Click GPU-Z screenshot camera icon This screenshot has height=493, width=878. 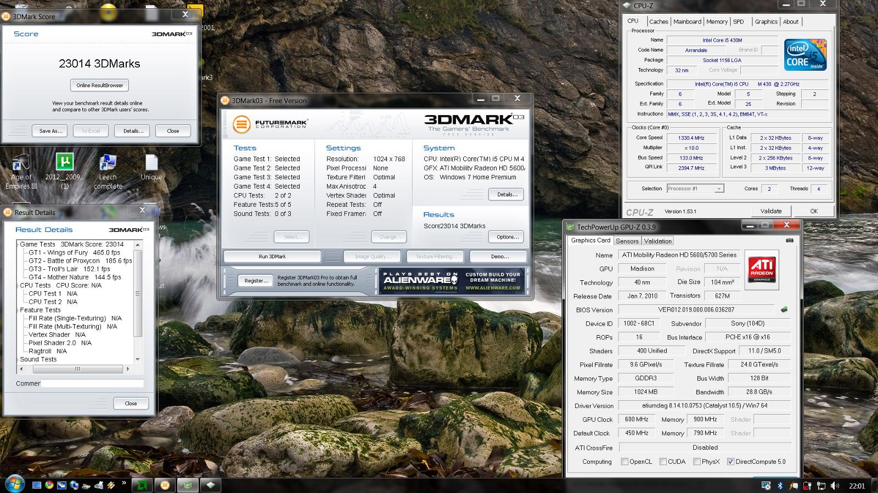[790, 240]
